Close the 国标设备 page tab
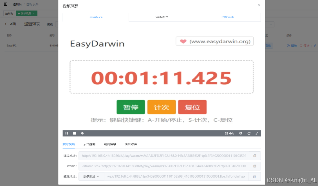The image size is (318, 186). click(x=34, y=14)
